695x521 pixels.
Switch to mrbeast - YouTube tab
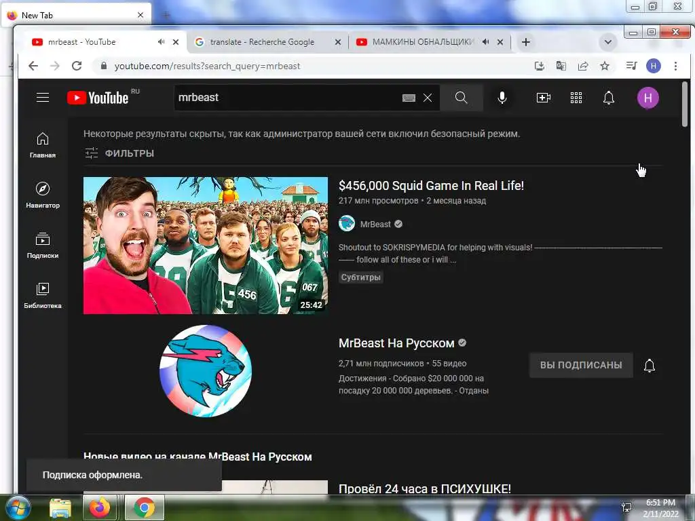pos(103,41)
